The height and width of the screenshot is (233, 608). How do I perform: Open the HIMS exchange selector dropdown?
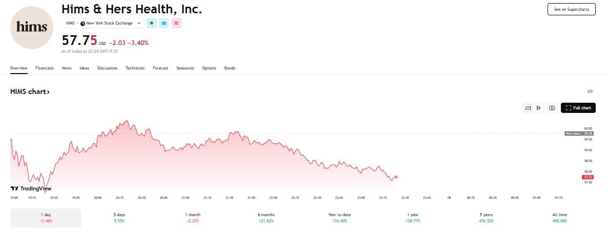pyautogui.click(x=103, y=23)
